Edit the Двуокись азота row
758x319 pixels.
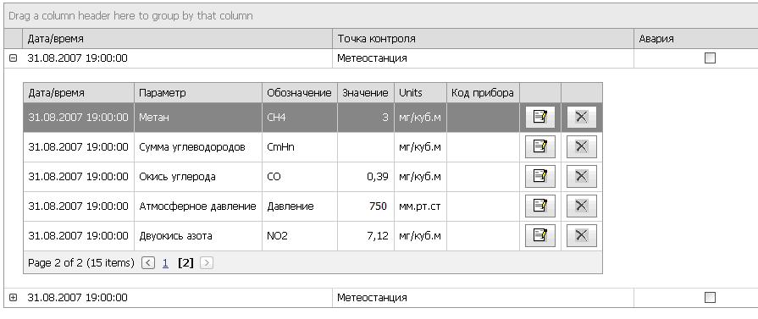click(x=540, y=236)
